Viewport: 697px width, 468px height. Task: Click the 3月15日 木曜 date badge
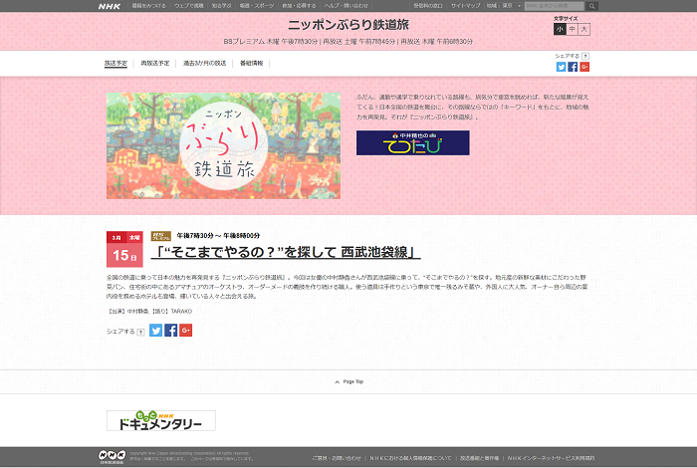[124, 249]
